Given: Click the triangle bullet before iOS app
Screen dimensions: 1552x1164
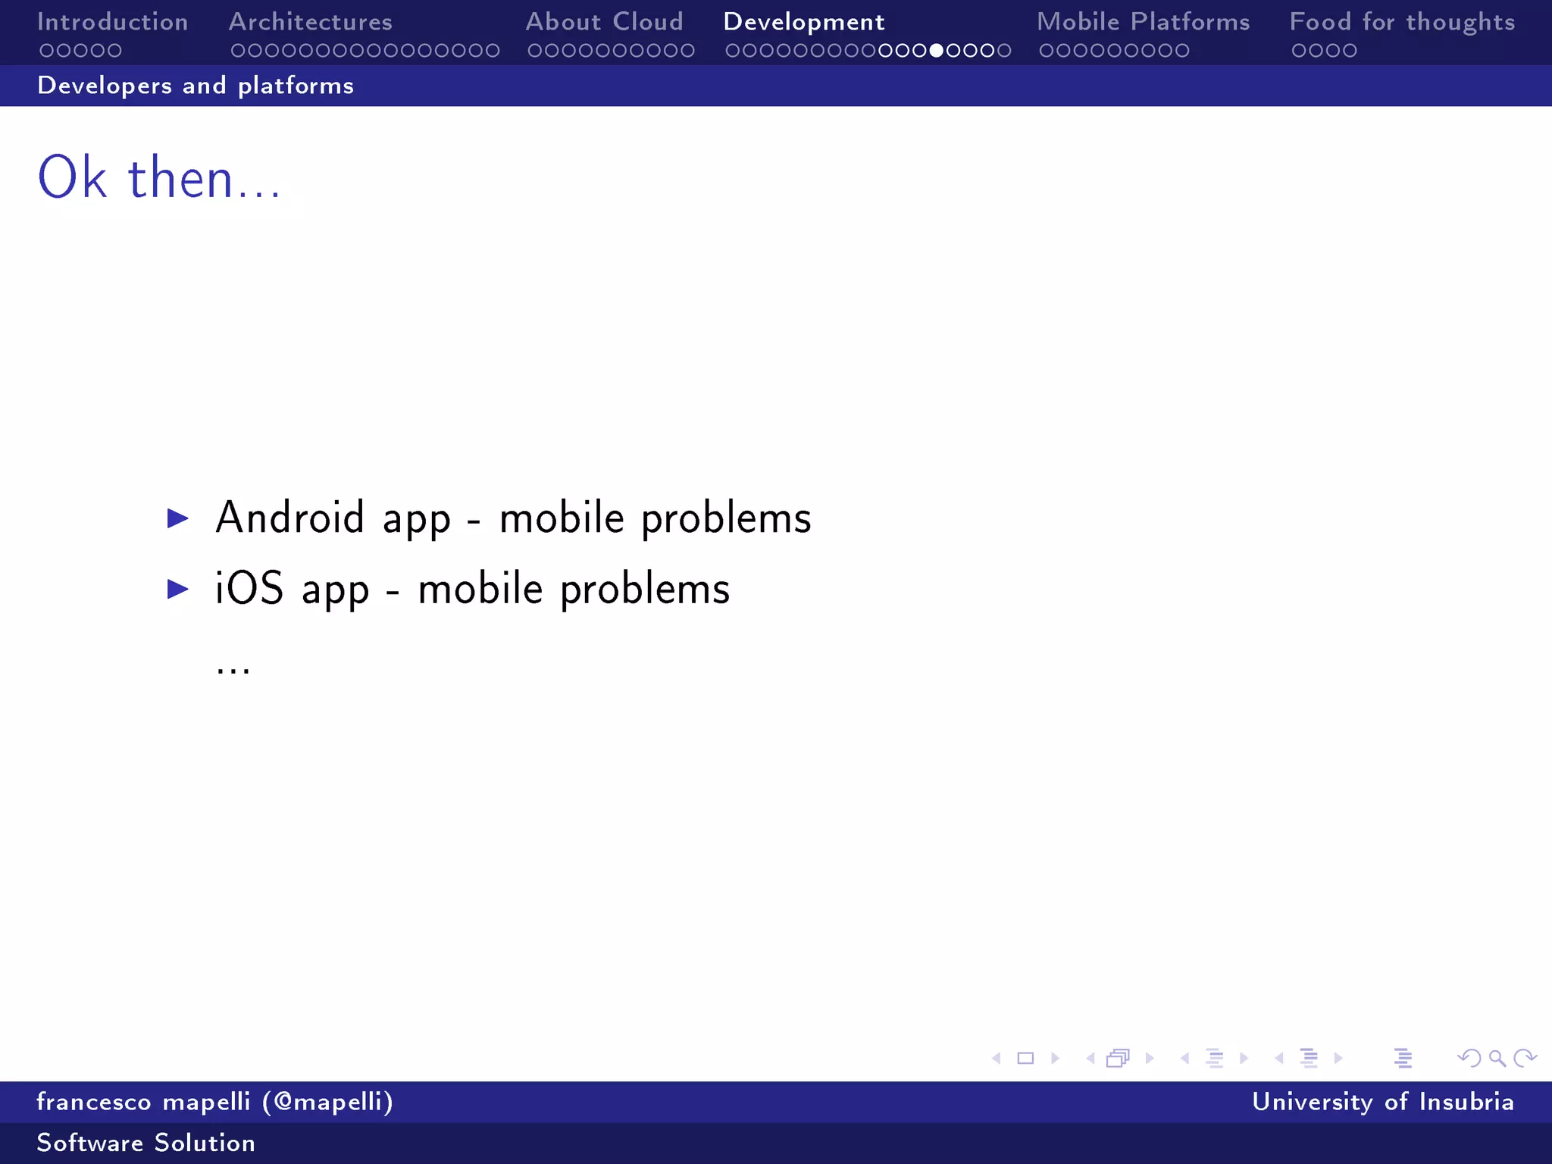Looking at the screenshot, I should point(178,589).
